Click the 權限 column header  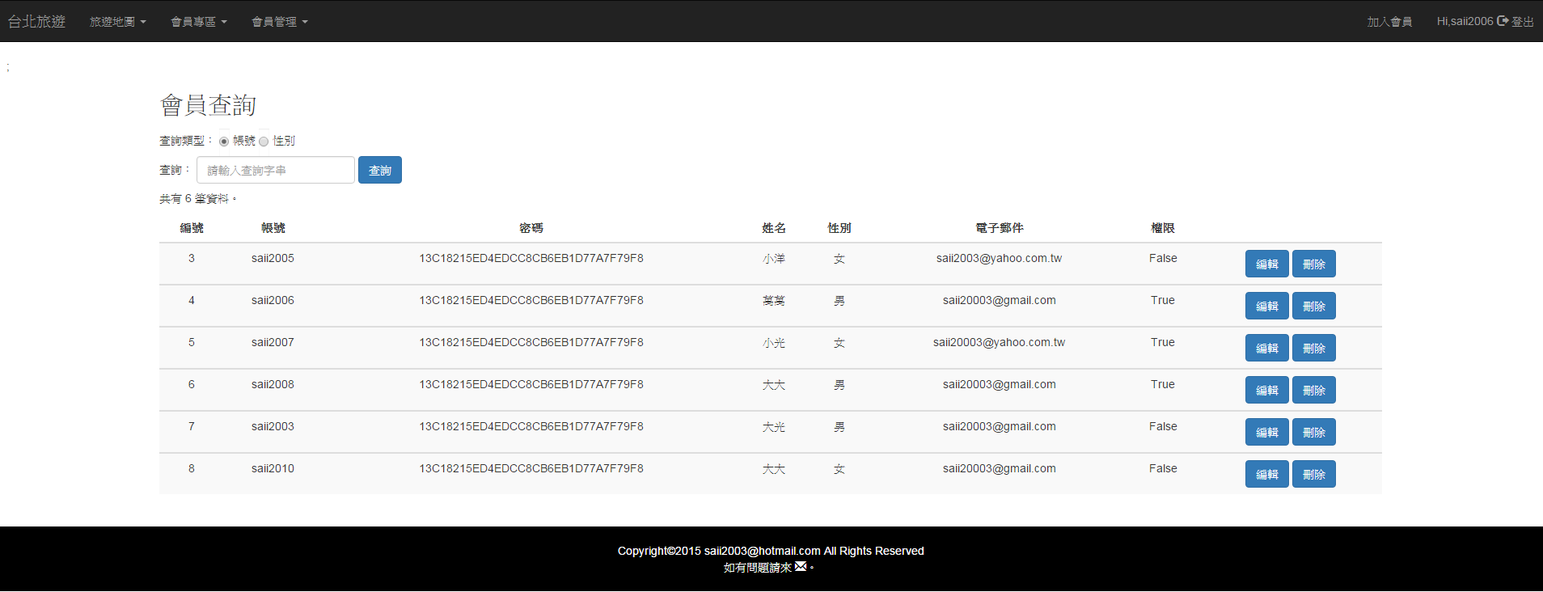[x=1163, y=228]
